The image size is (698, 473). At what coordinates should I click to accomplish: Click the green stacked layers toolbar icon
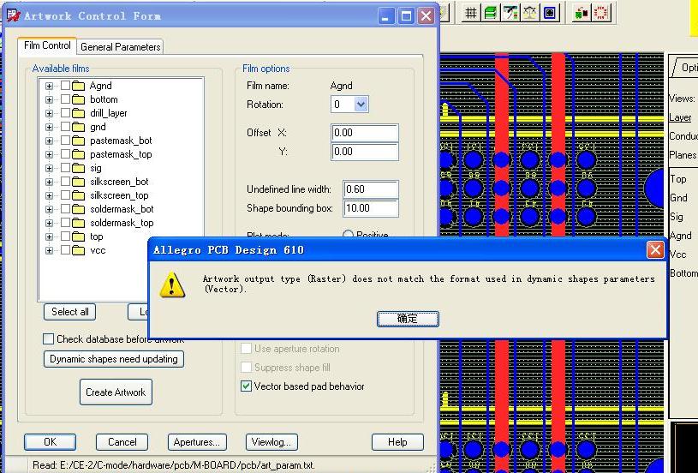pos(490,13)
